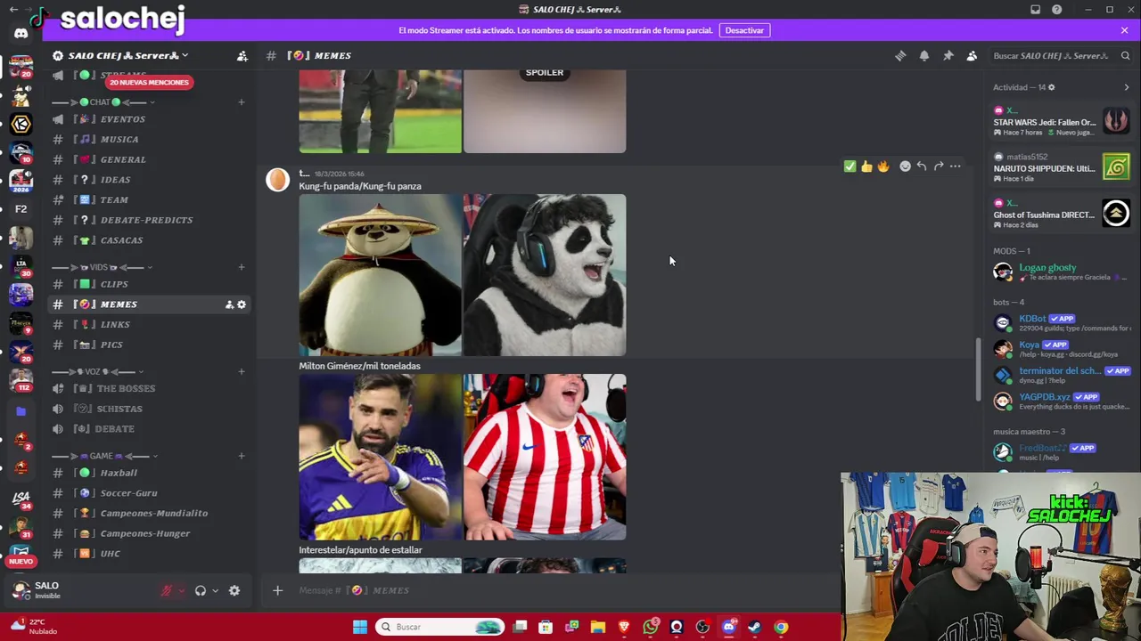Screen dimensions: 1141x641
Task: Add fire reaction to the message
Action: click(x=883, y=166)
